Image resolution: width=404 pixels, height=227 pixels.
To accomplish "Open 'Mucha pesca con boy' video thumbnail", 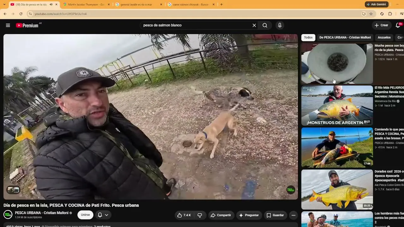I will (x=337, y=64).
